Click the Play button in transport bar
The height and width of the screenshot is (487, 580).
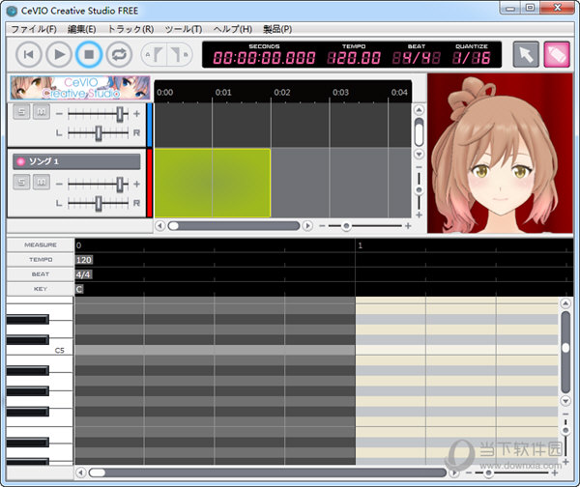59,54
